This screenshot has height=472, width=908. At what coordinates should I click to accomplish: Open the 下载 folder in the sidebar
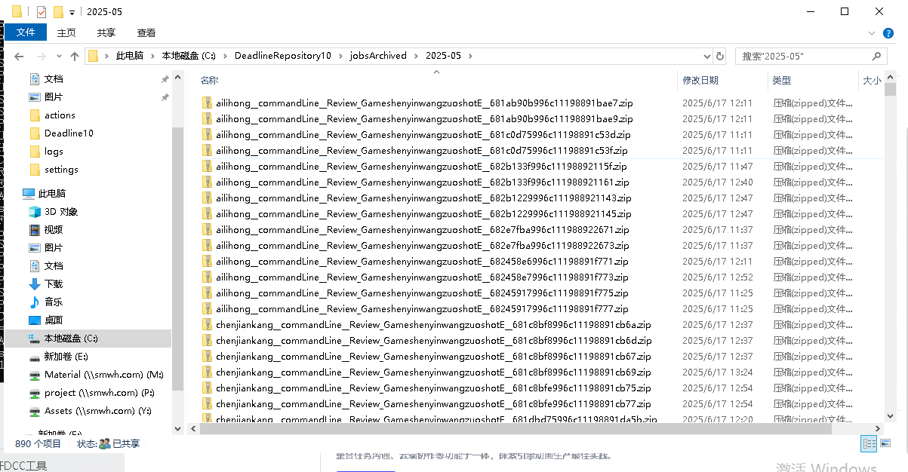pyautogui.click(x=53, y=284)
